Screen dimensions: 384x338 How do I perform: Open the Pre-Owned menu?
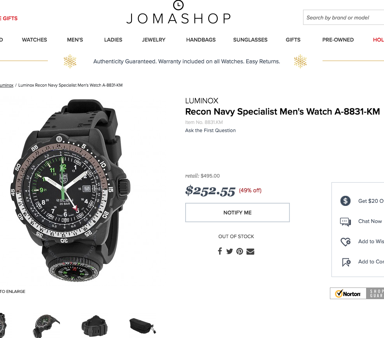[338, 40]
